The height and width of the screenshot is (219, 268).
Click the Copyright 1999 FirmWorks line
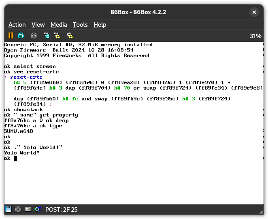(x=77, y=56)
